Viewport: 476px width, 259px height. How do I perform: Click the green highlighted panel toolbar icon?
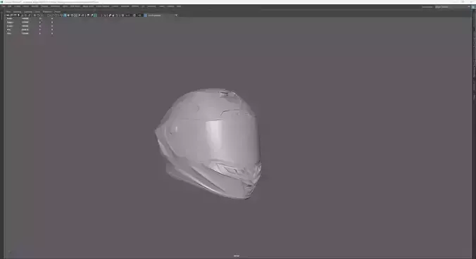pyautogui.click(x=95, y=15)
